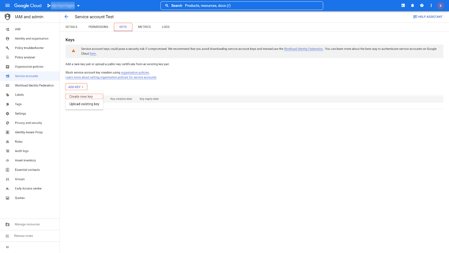The width and height of the screenshot is (449, 253).
Task: Open the Workload Identity Federation link
Action: point(303,49)
